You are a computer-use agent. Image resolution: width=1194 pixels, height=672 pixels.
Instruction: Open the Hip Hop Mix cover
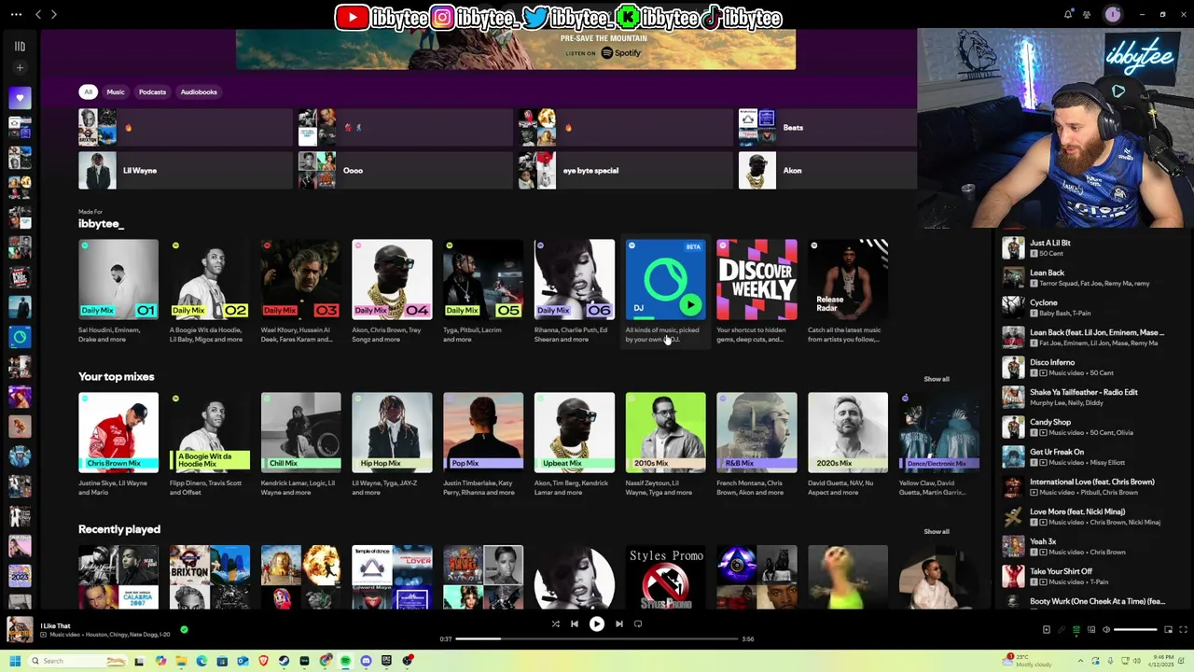(x=392, y=432)
